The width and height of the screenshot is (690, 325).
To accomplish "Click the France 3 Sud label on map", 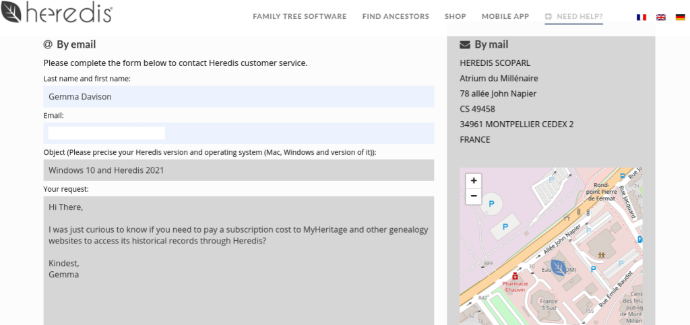I will click(548, 304).
